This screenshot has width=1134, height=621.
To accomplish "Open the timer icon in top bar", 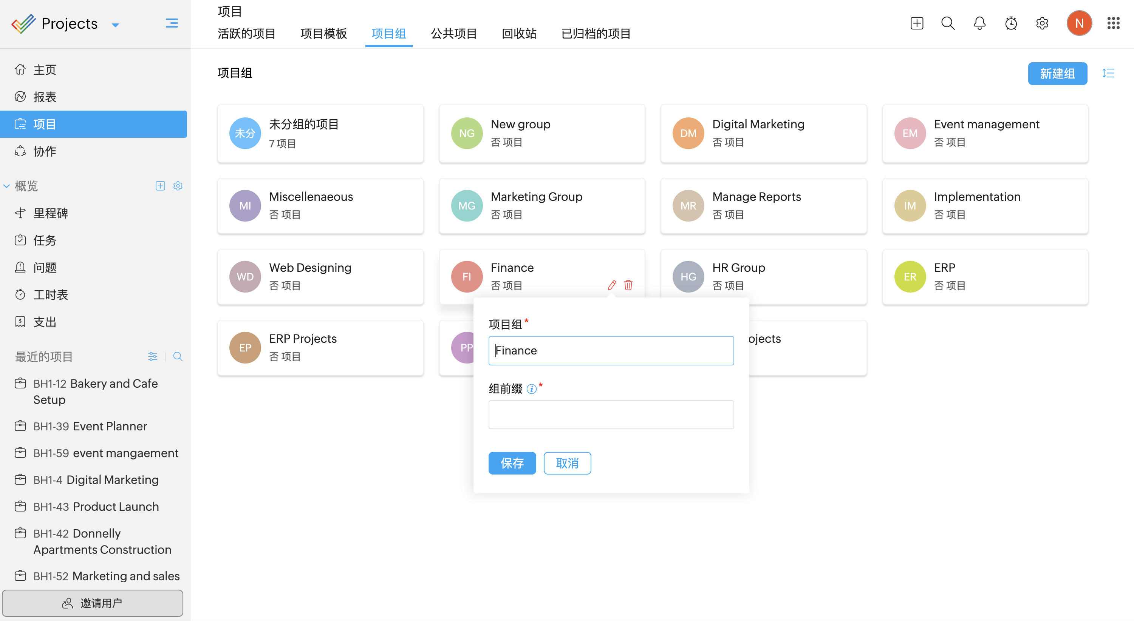I will pos(1011,23).
